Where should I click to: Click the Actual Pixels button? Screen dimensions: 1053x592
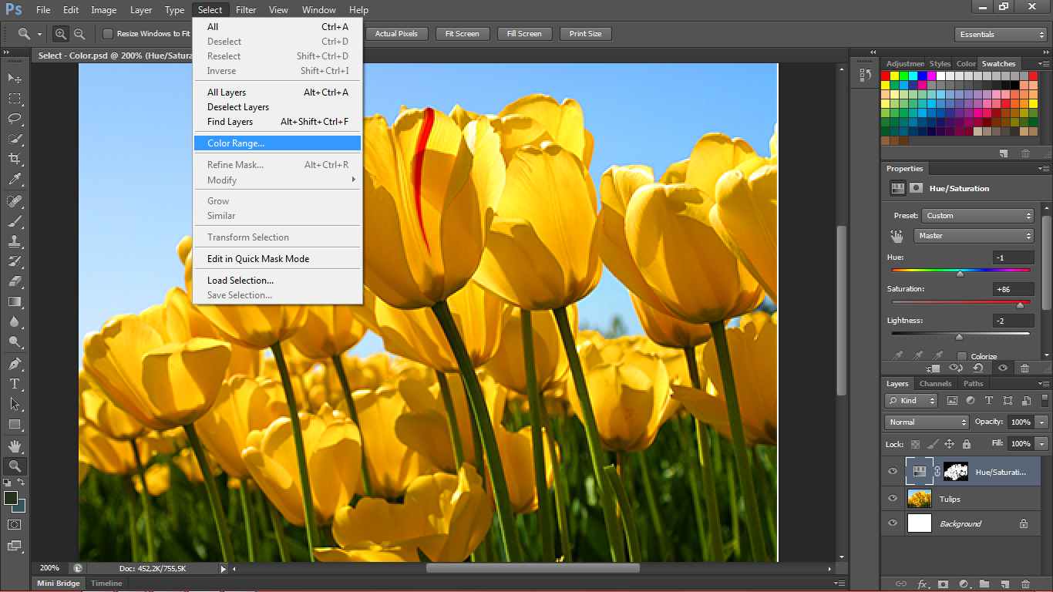(x=396, y=34)
